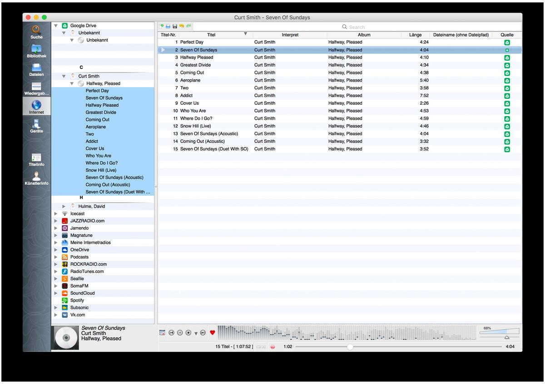The image size is (545, 384).
Task: Click the Magnatune service icon
Action: pos(64,235)
